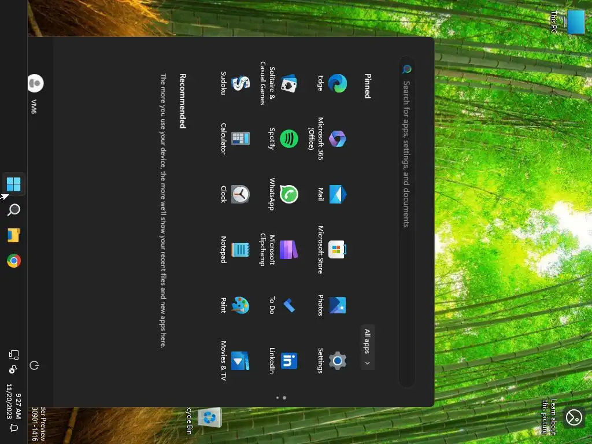Go to next page of pinned apps
The image size is (592, 444).
coord(277,398)
